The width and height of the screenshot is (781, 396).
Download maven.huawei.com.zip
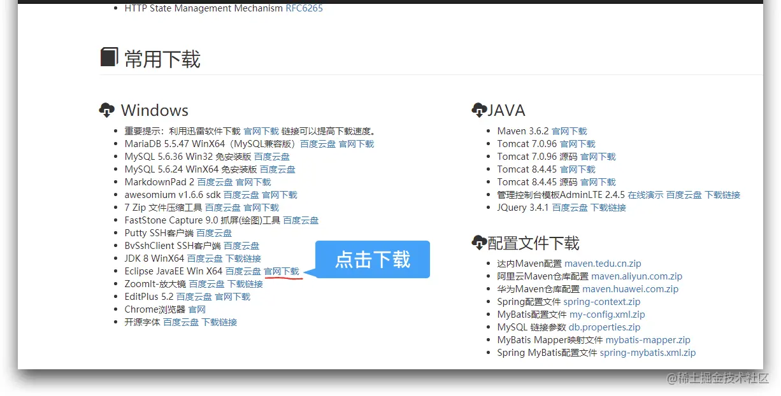pyautogui.click(x=632, y=289)
